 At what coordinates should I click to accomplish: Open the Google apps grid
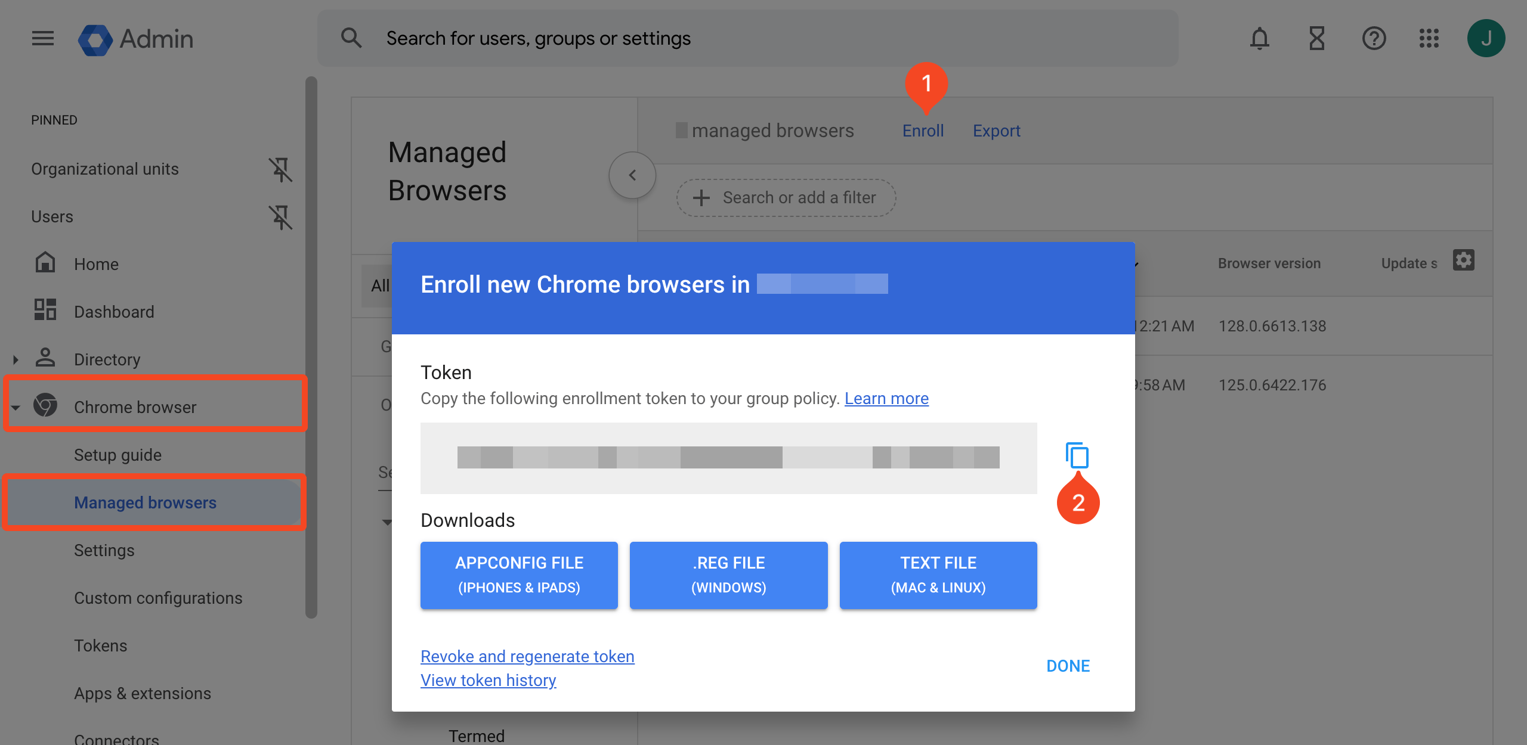pyautogui.click(x=1429, y=39)
